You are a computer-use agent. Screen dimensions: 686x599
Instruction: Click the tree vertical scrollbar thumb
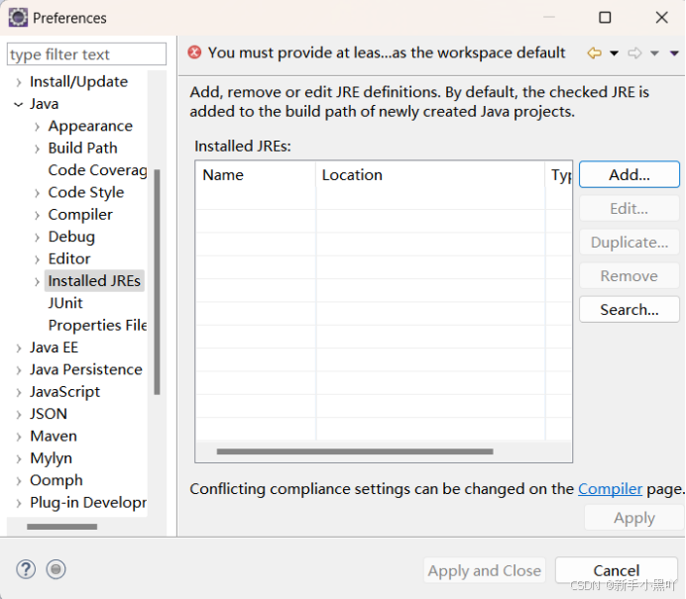click(157, 282)
